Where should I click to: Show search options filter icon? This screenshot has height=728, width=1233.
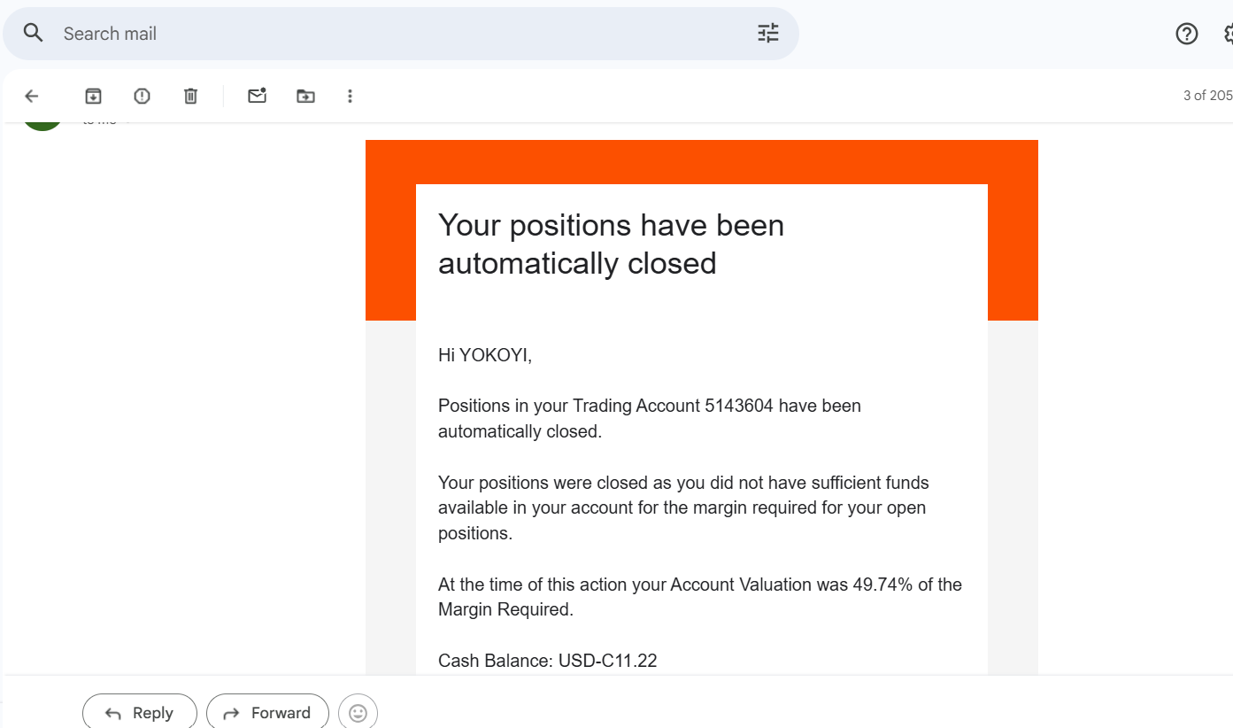767,34
